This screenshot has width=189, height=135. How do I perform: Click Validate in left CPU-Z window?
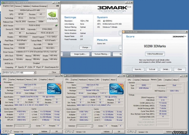pyautogui.click(x=44, y=131)
